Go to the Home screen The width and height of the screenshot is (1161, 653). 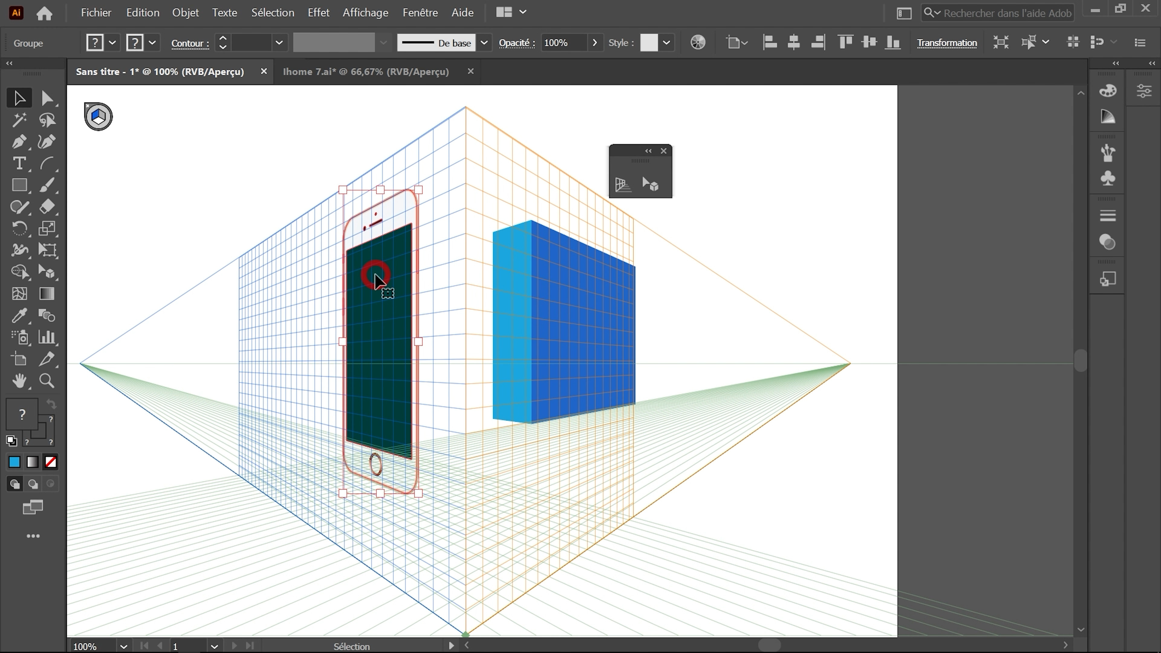tap(44, 13)
